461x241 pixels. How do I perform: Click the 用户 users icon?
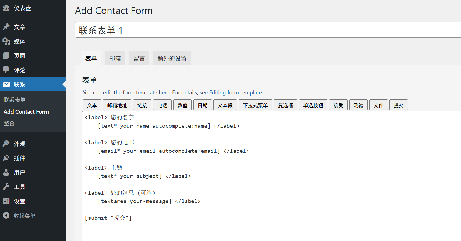pyautogui.click(x=6, y=172)
